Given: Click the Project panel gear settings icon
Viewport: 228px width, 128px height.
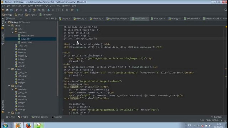Looking at the screenshot, I should pos(52,18).
